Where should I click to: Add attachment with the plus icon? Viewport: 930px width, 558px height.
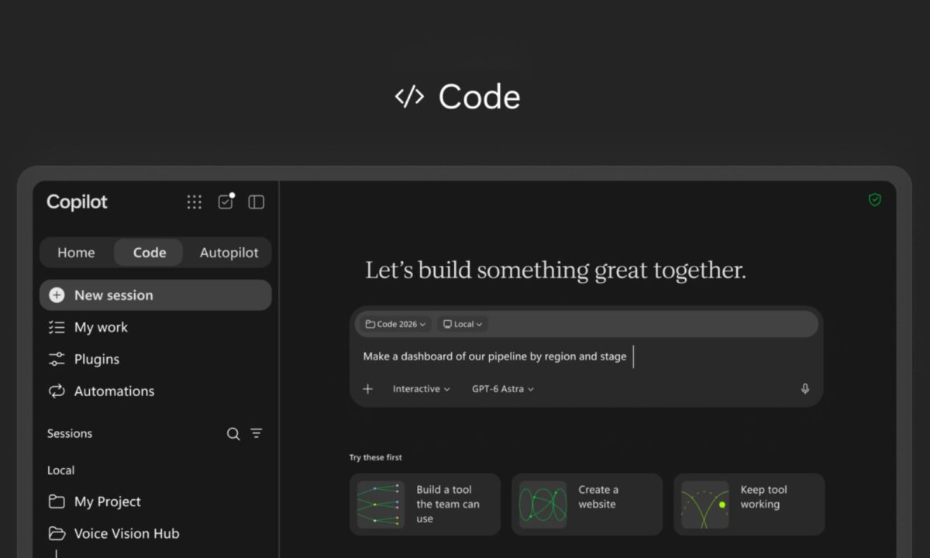tap(368, 389)
